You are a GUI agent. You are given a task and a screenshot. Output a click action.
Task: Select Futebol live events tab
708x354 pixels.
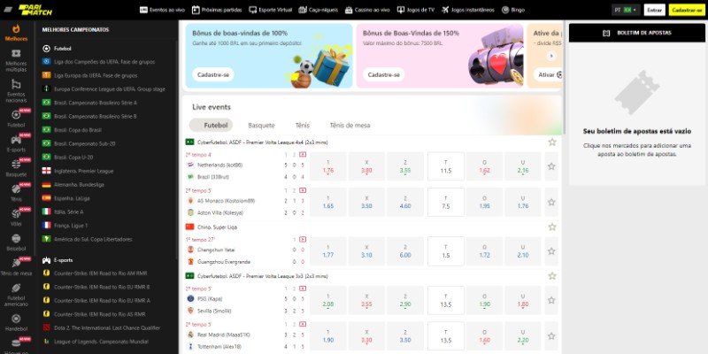[x=211, y=125]
